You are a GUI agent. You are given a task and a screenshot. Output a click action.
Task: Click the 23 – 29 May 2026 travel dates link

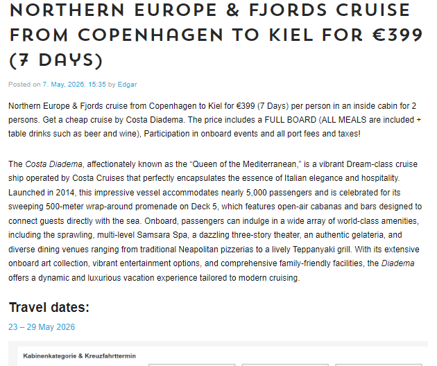[42, 326]
